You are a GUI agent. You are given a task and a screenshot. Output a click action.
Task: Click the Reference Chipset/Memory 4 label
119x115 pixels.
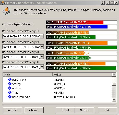[20, 62]
